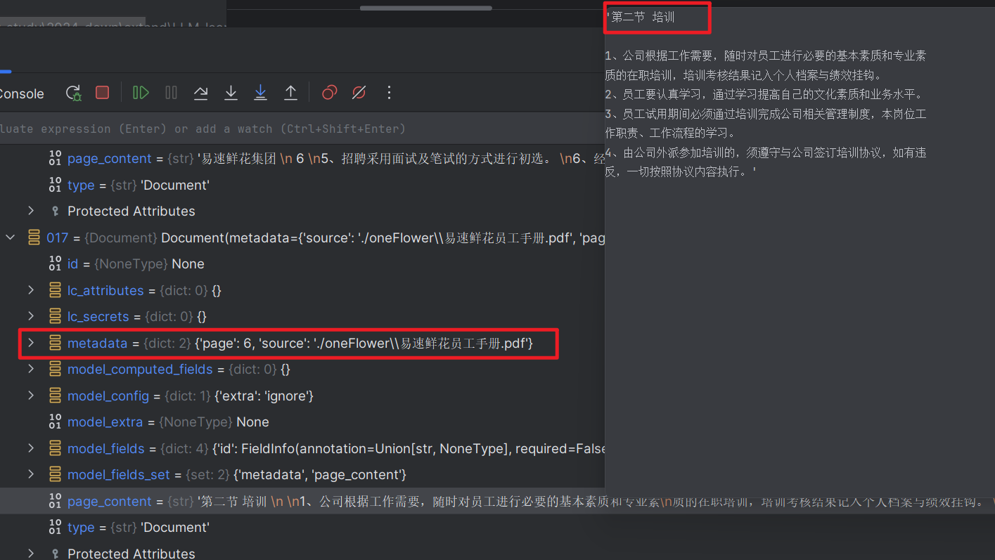Focus the Evaluate expression input field
The width and height of the screenshot is (995, 560).
pos(302,129)
